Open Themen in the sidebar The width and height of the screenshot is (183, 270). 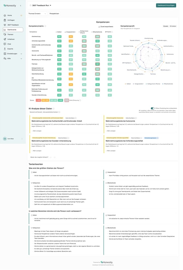pos(13,35)
